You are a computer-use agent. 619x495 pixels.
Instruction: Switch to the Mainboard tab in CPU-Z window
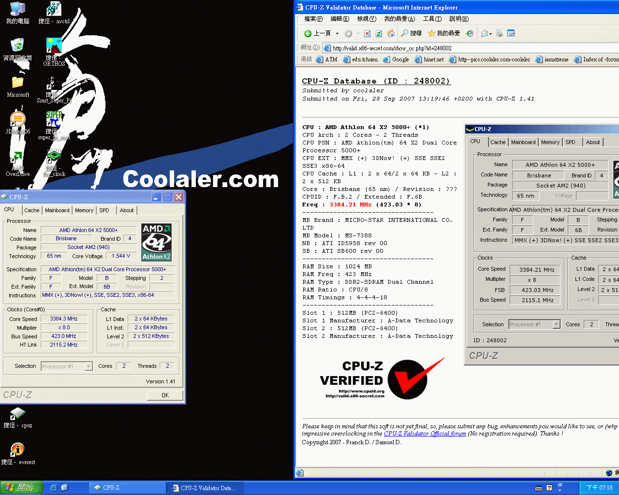(x=57, y=210)
